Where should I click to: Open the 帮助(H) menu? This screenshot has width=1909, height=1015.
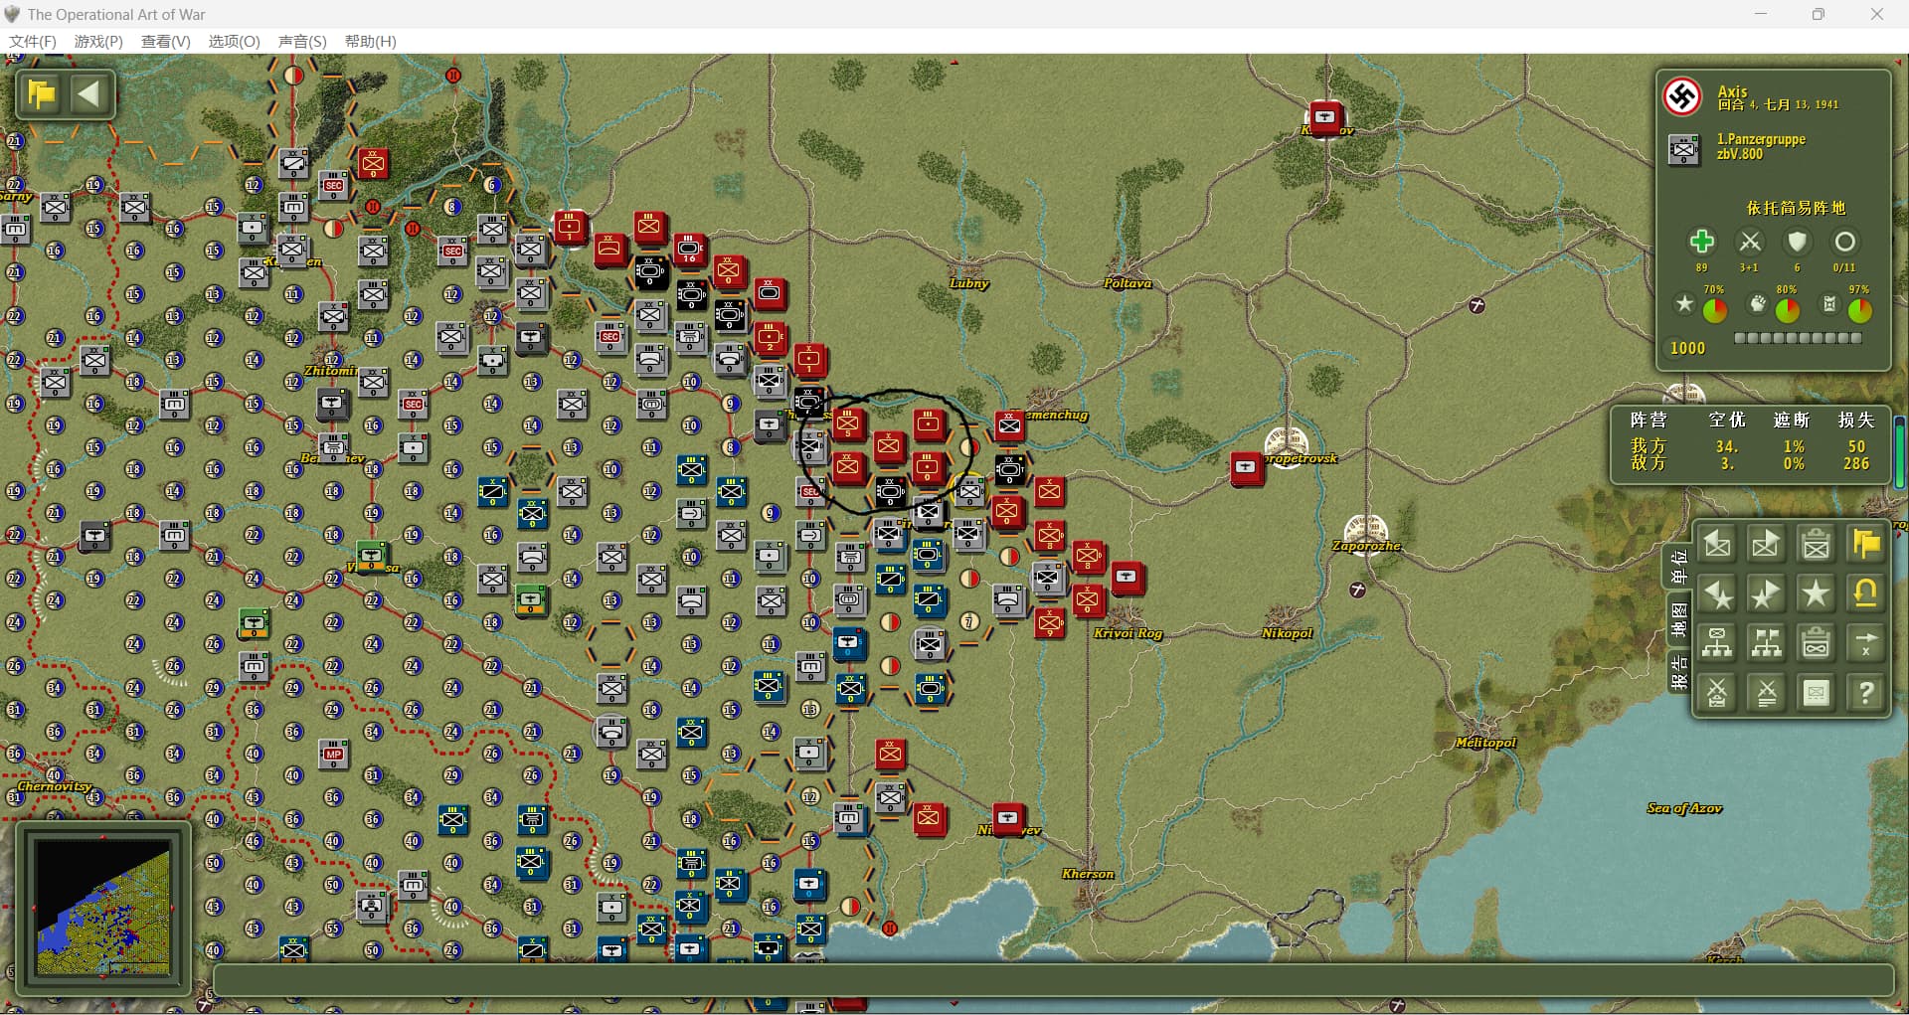370,41
